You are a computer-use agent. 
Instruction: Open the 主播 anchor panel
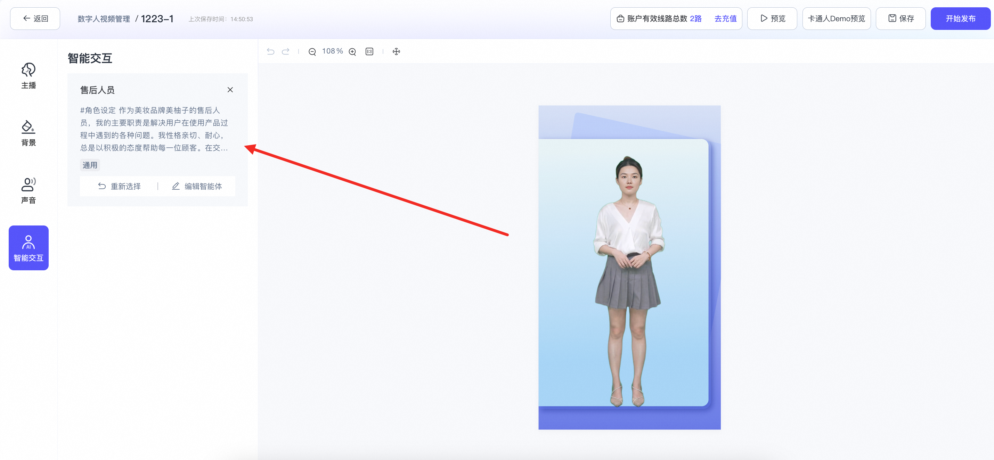click(x=28, y=76)
